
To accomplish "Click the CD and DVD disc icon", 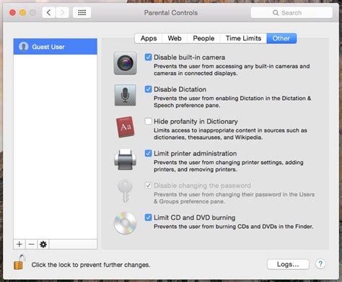I will pos(125,223).
